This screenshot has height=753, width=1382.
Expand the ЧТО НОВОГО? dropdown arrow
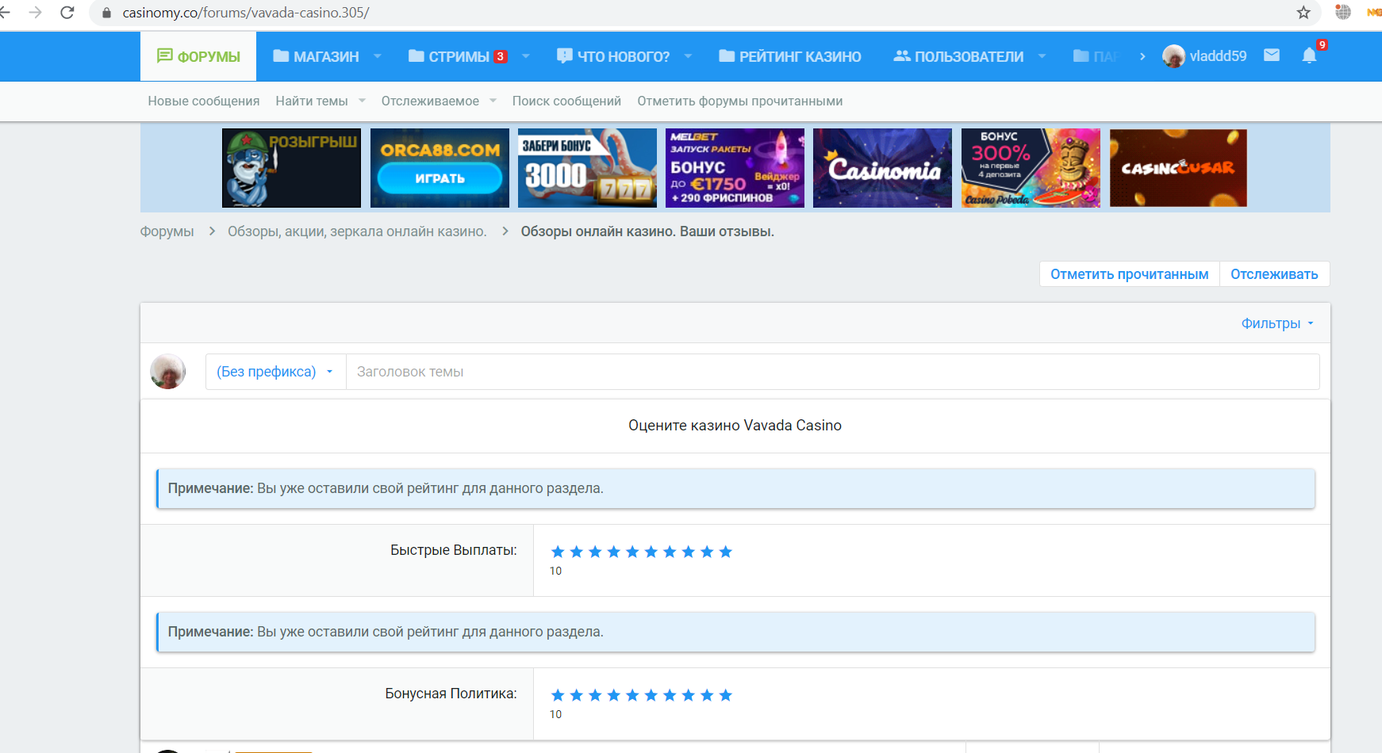(688, 56)
